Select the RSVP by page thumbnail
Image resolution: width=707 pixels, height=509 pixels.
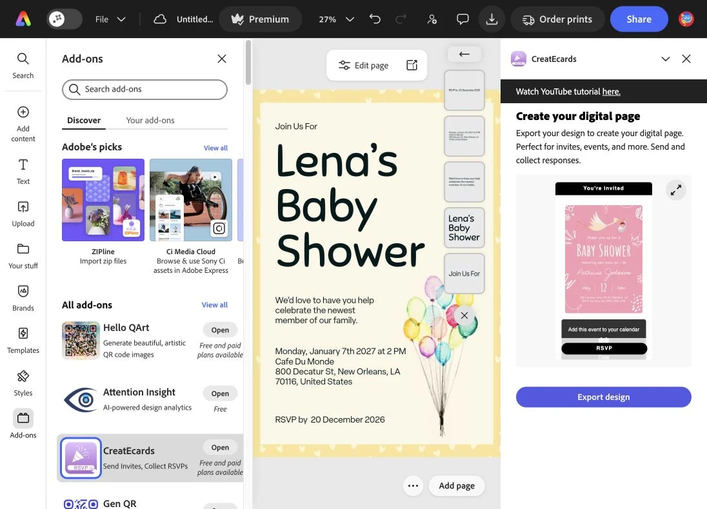464,90
